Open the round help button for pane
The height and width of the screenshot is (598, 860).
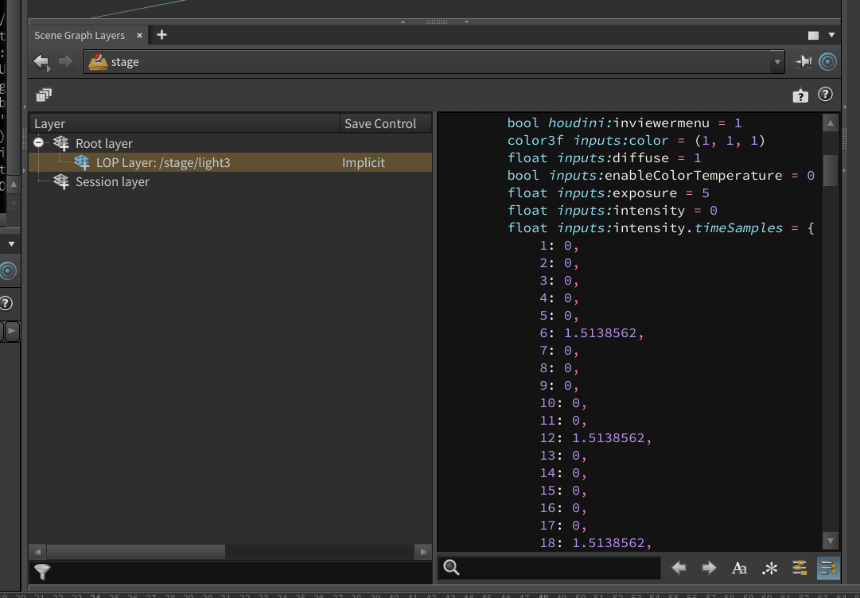pyautogui.click(x=825, y=95)
